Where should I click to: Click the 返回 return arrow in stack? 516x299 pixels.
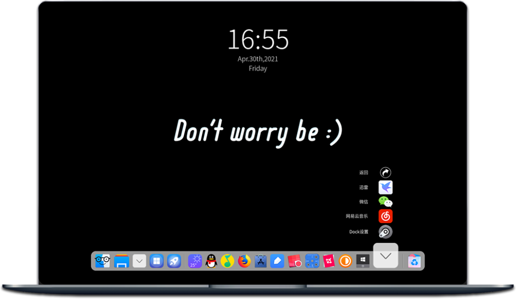click(x=385, y=173)
